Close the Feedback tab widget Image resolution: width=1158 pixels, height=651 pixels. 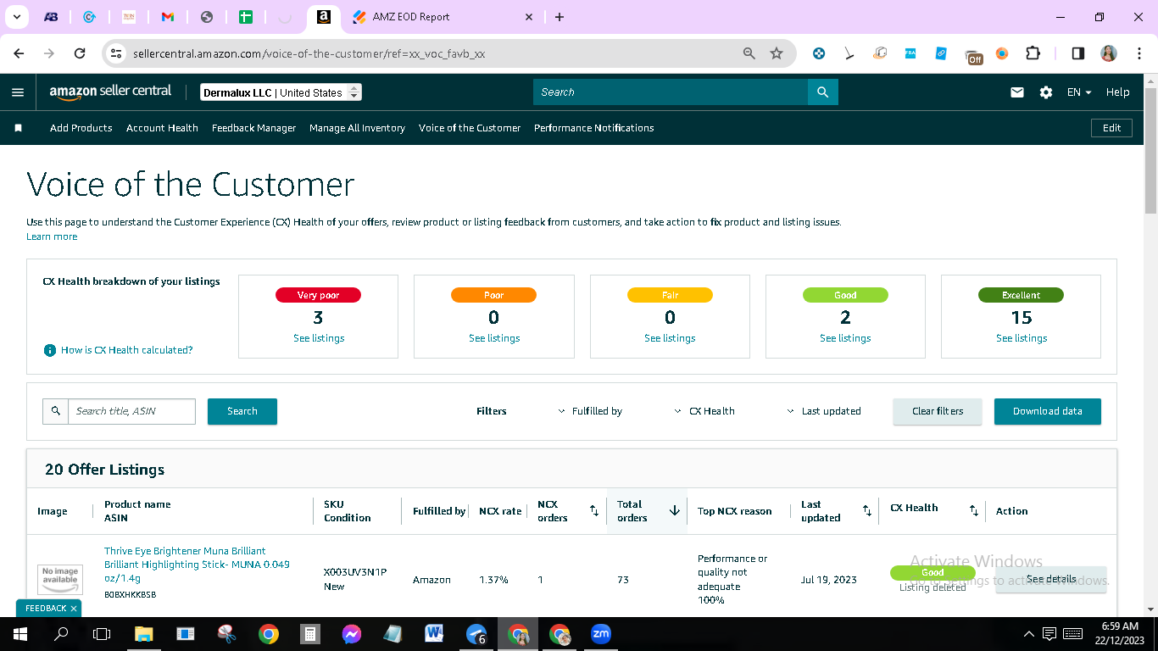point(74,609)
